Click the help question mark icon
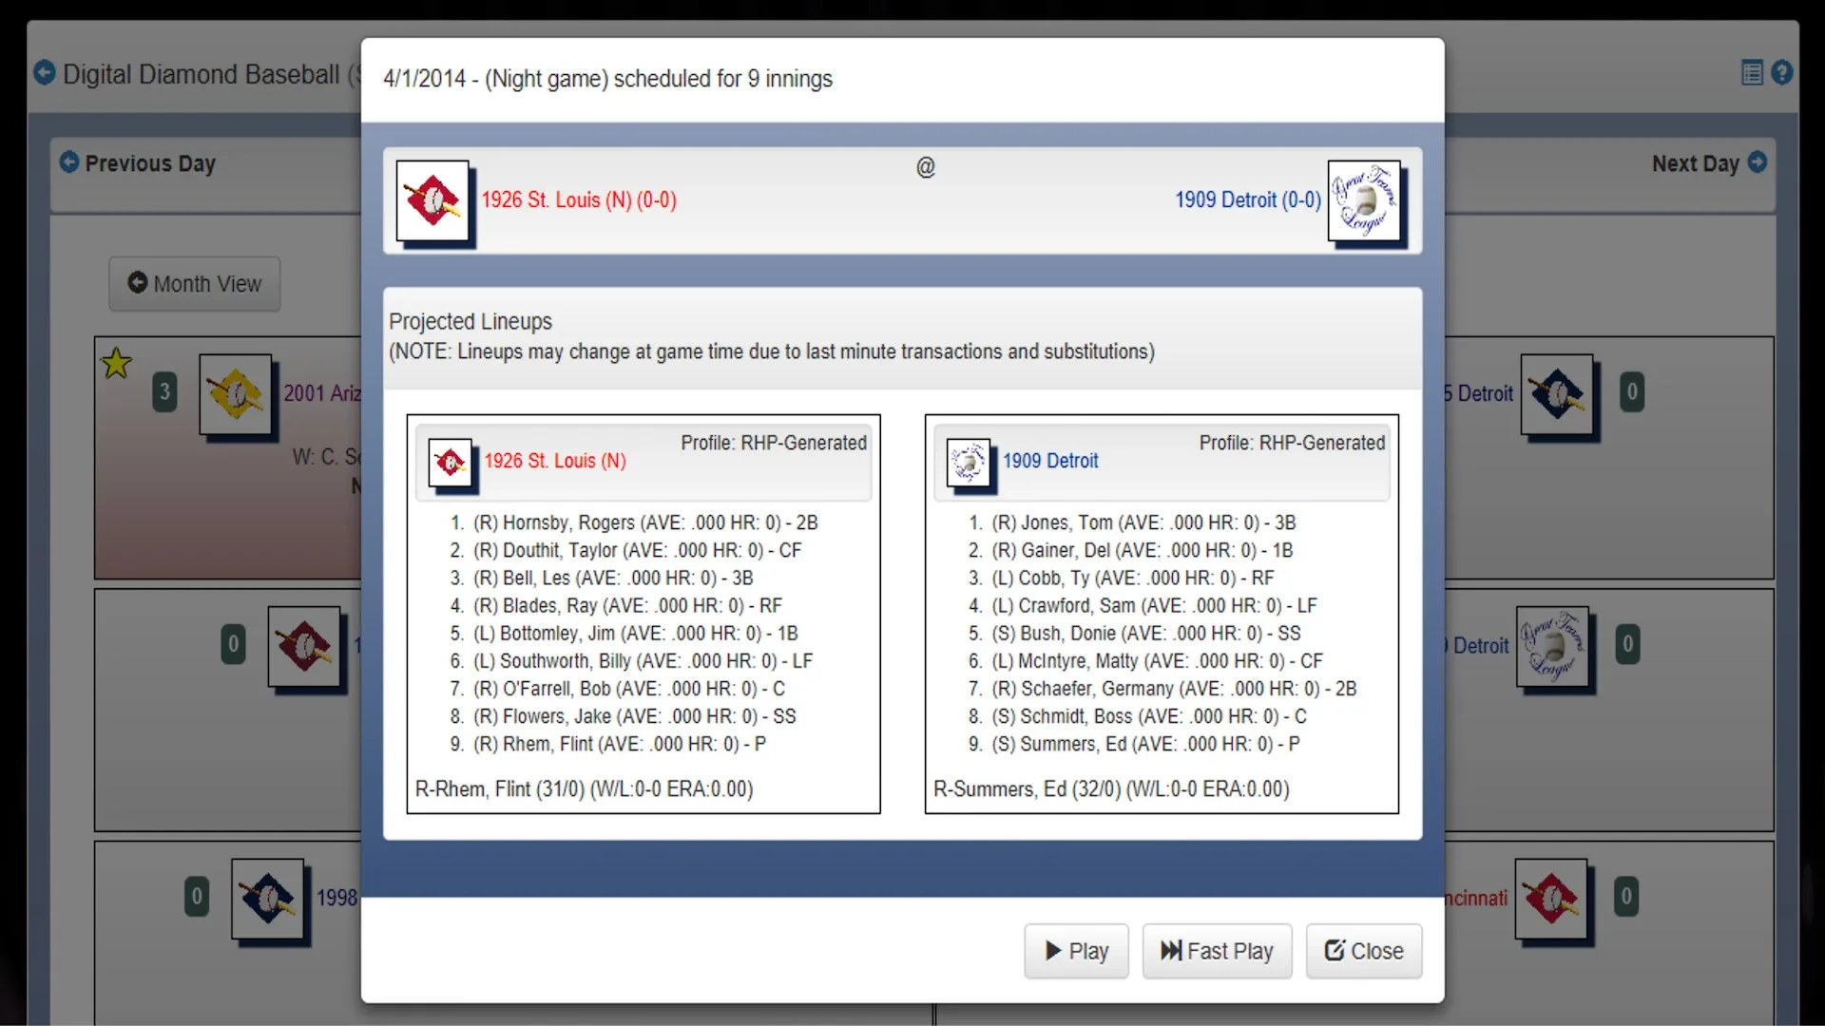The width and height of the screenshot is (1825, 1026). pos(1782,72)
